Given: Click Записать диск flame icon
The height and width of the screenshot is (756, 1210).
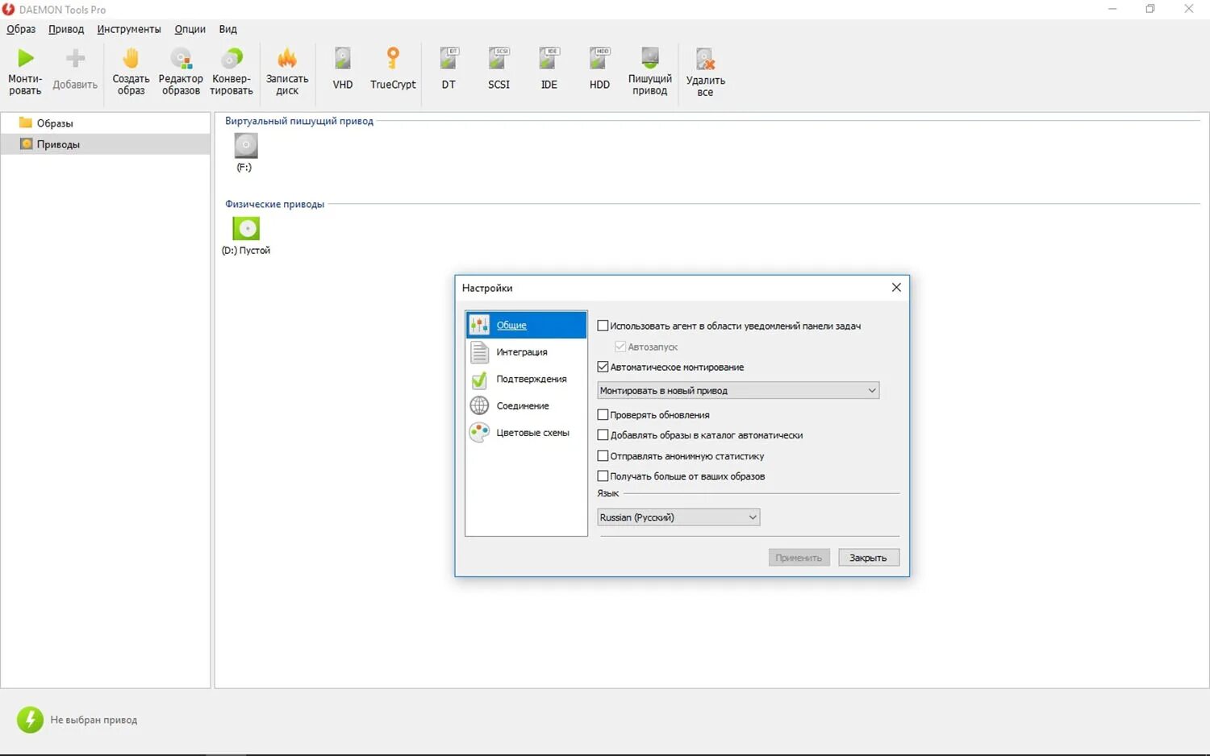Looking at the screenshot, I should pyautogui.click(x=287, y=59).
